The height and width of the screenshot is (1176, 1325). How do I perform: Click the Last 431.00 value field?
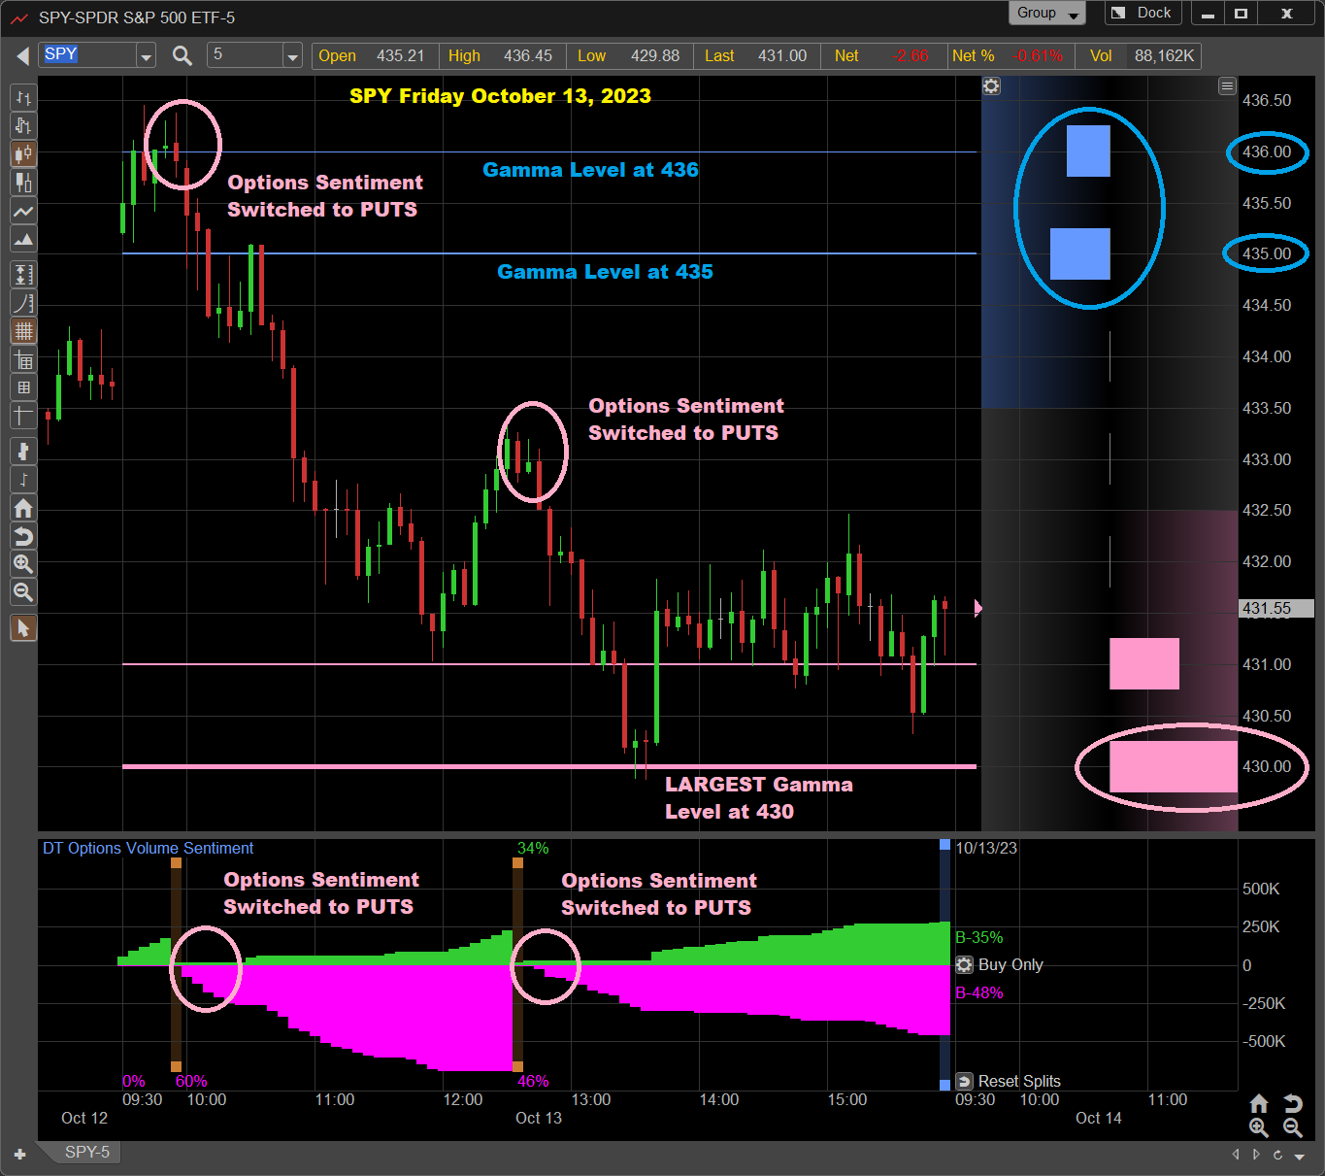(757, 56)
